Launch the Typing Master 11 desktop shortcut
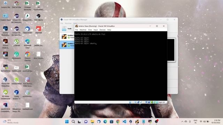This screenshot has height=125, width=223. click(x=16, y=94)
